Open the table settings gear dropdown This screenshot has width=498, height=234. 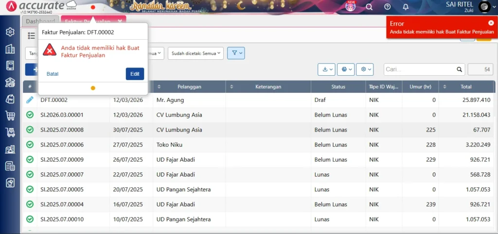[365, 69]
